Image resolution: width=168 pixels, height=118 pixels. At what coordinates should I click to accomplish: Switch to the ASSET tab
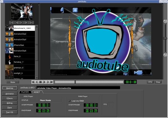click(37, 92)
